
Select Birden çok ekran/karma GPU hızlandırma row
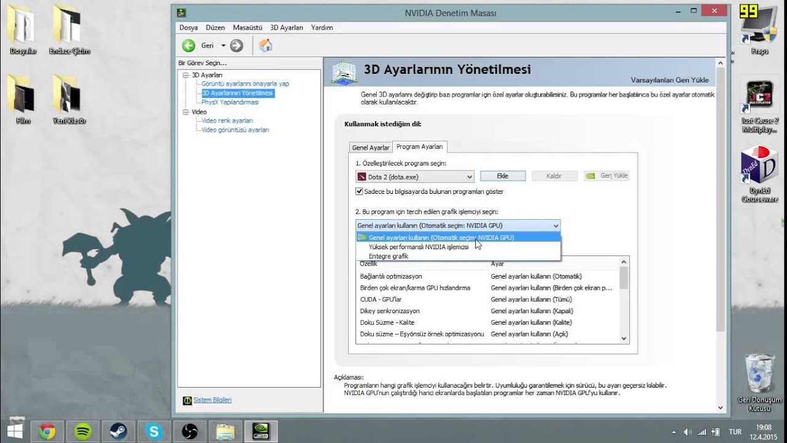click(487, 288)
